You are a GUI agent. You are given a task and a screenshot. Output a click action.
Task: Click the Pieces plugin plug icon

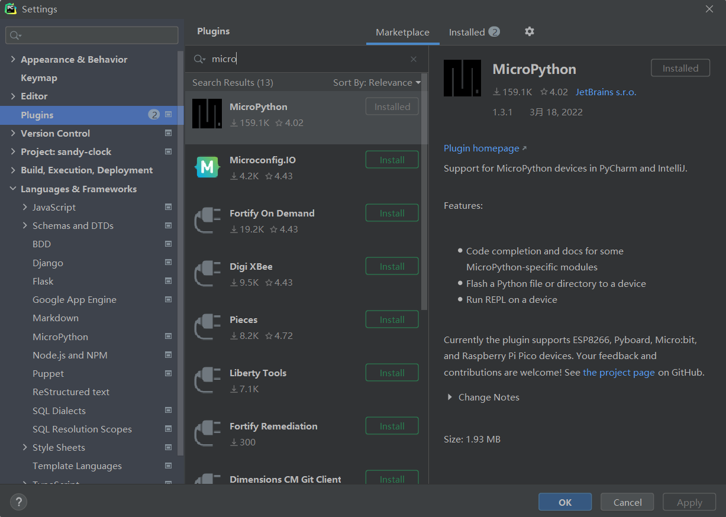207,327
